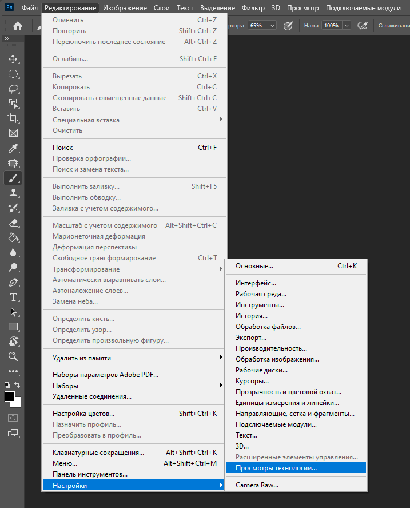Expand the Наборы submenu
Screen dimensions: 410x508
point(134,386)
